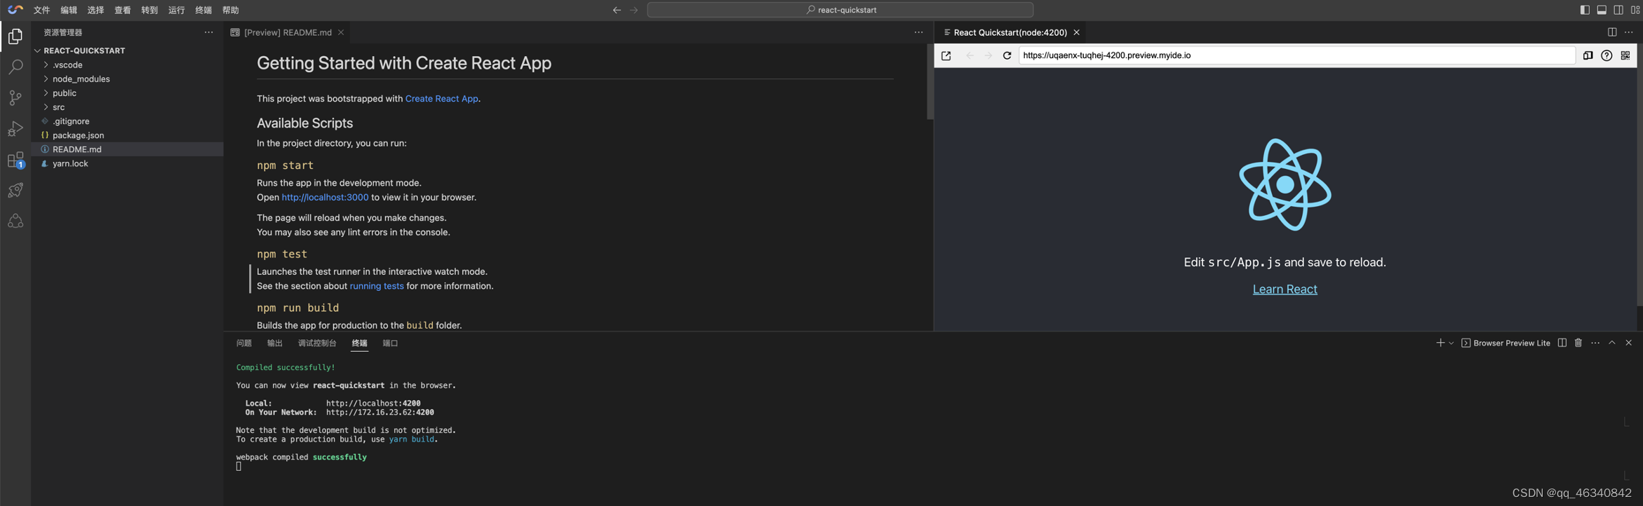The height and width of the screenshot is (506, 1643).
Task: Go back using title bar arrow
Action: (617, 10)
